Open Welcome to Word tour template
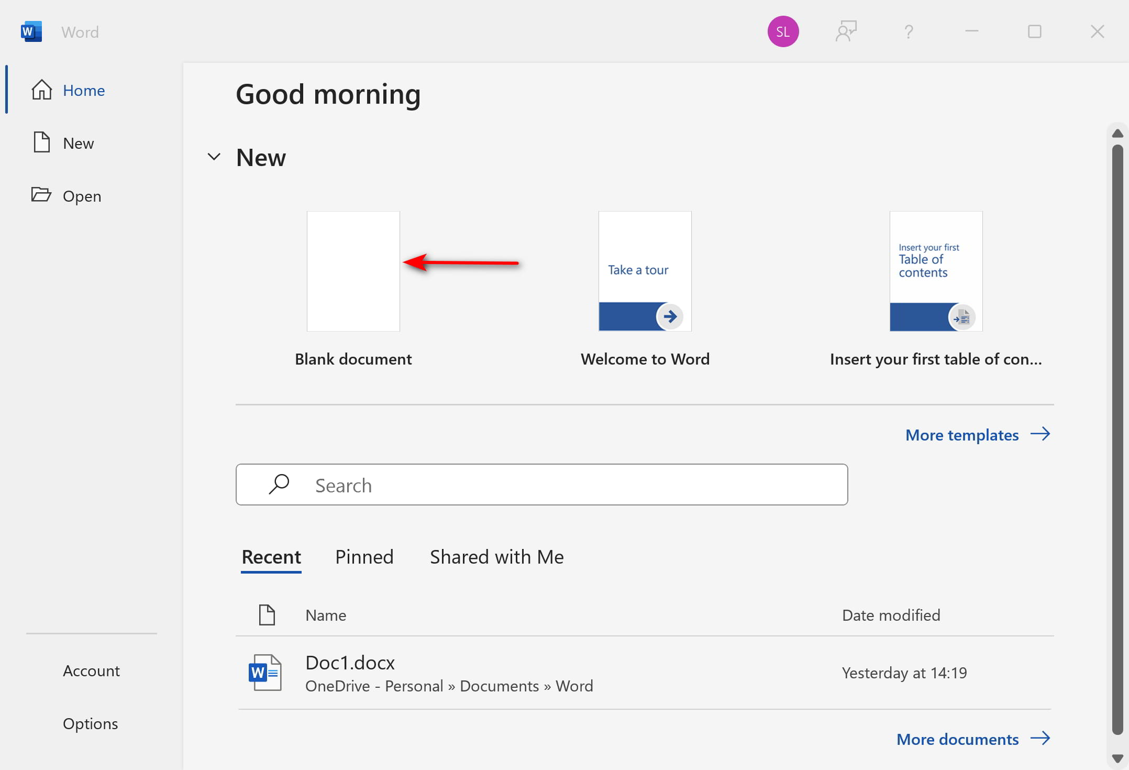 click(x=645, y=271)
